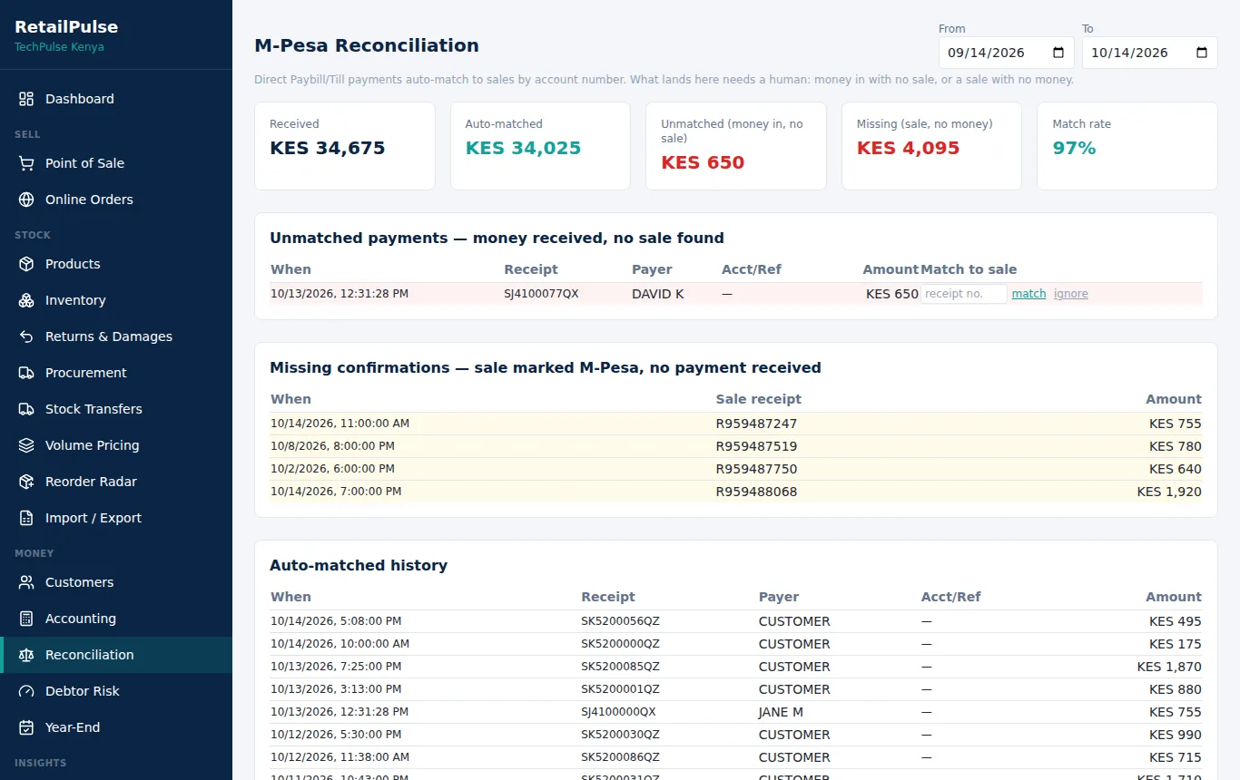
Task: Click the Products box icon
Action: 26,264
